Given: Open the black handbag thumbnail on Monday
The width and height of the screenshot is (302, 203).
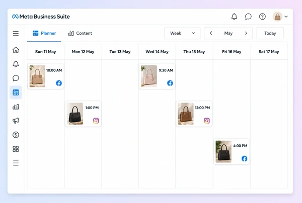Looking at the screenshot, I should pyautogui.click(x=75, y=114).
